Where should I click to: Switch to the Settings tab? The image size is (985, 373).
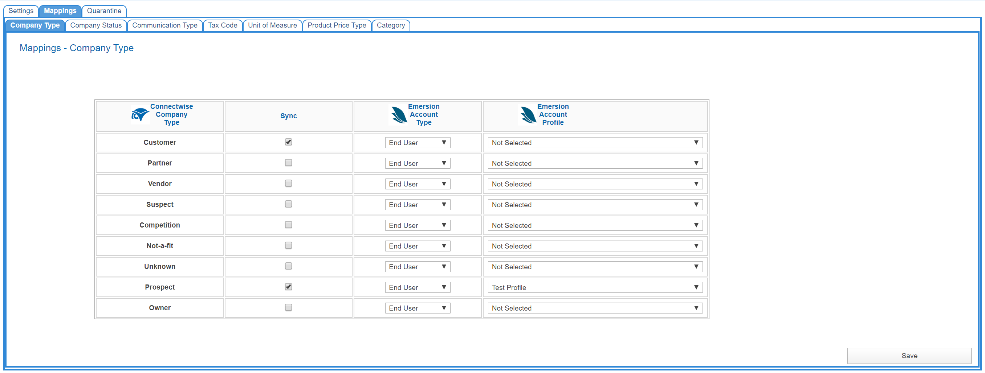click(21, 11)
